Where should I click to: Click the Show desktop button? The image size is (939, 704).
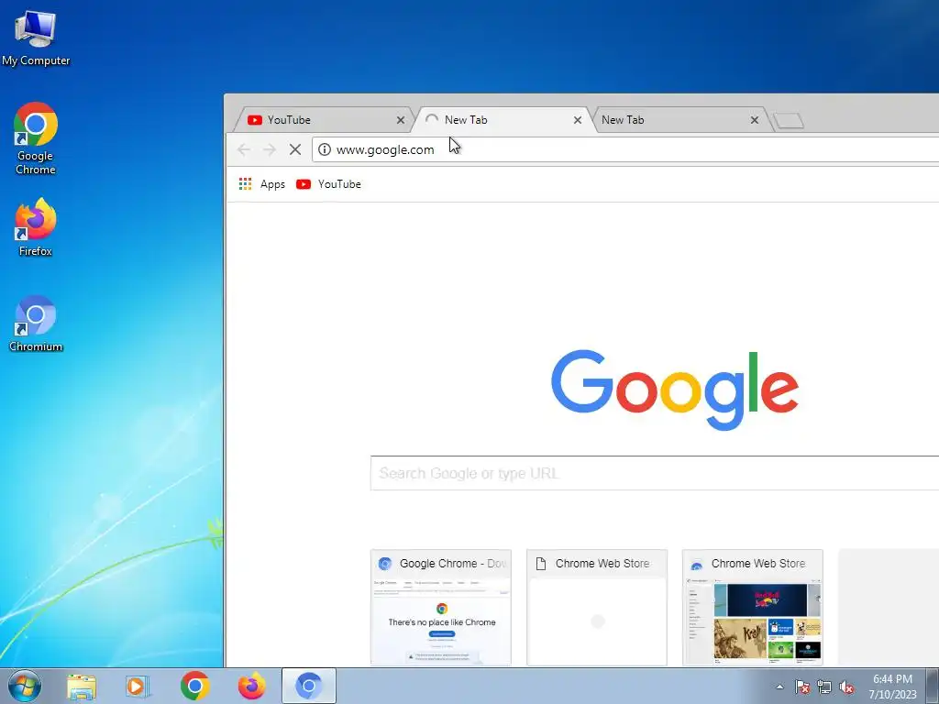pyautogui.click(x=933, y=687)
